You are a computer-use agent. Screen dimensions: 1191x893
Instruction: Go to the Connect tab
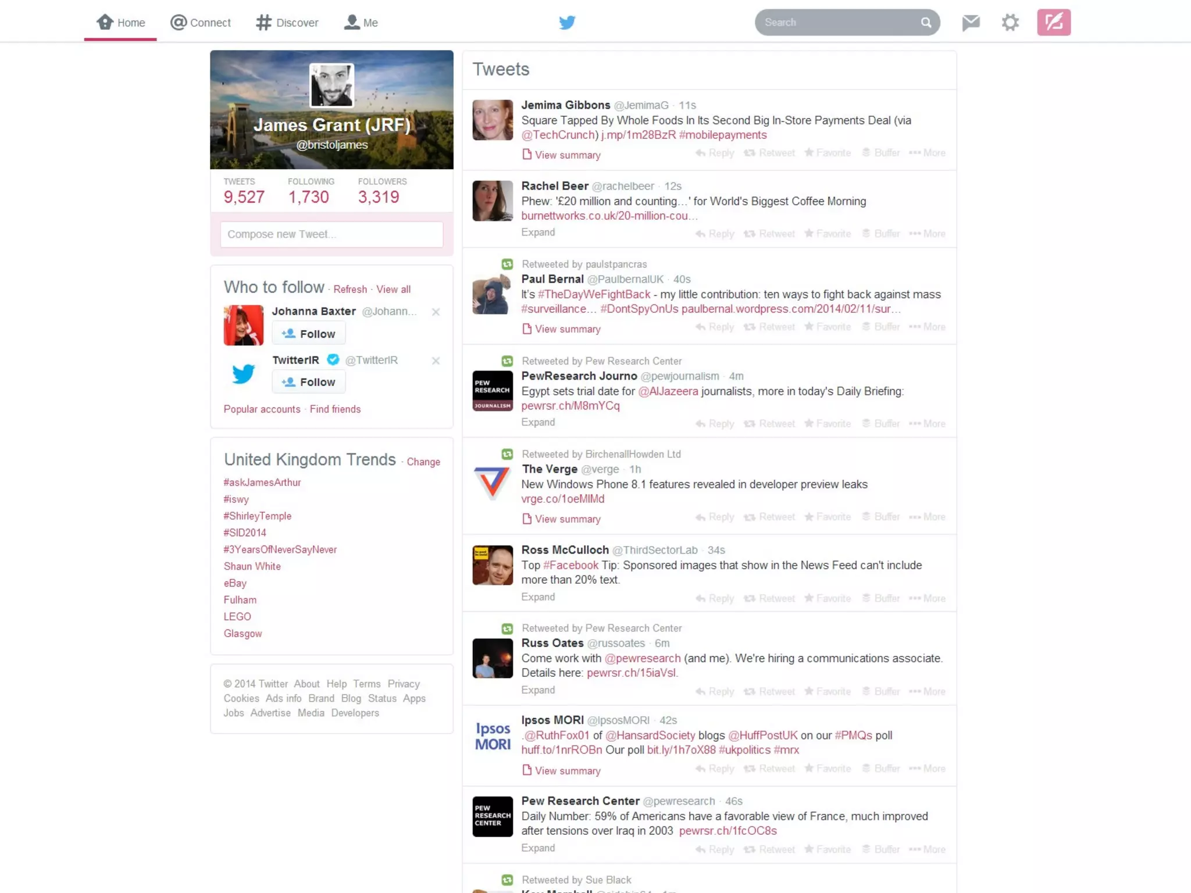click(x=201, y=23)
